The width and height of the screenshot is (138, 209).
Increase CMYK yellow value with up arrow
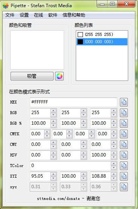point(92,132)
